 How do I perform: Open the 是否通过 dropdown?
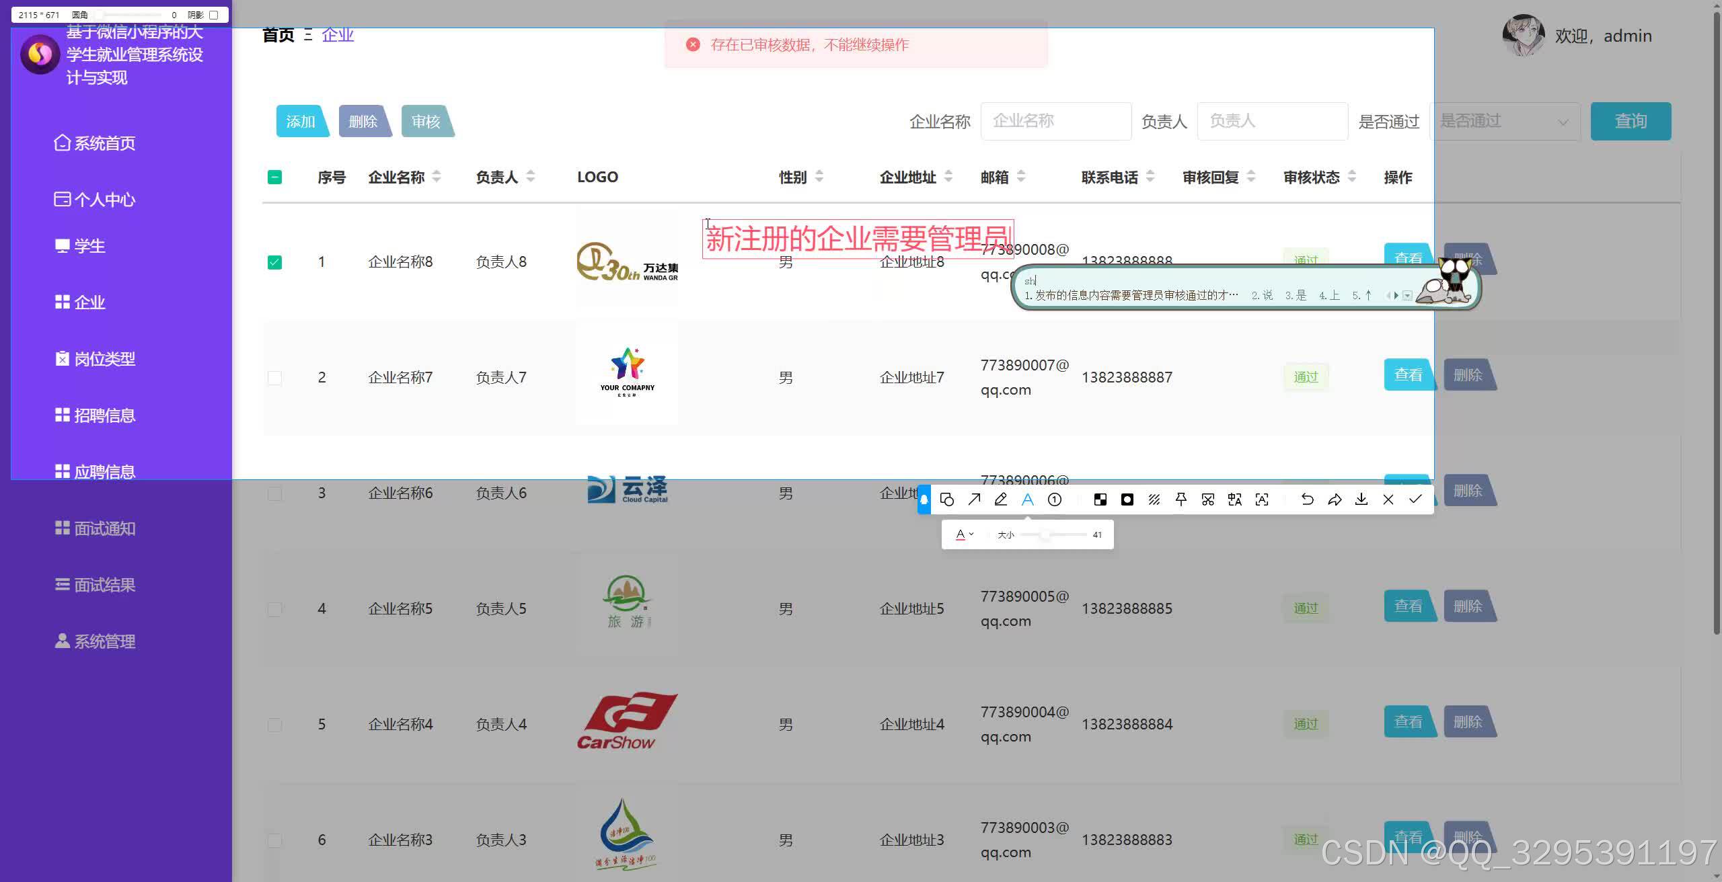pyautogui.click(x=1505, y=121)
